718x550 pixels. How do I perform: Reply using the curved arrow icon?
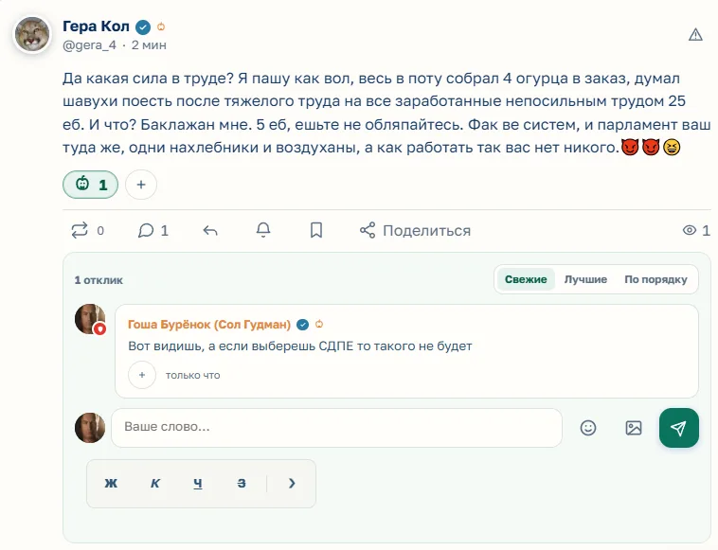[x=210, y=231]
